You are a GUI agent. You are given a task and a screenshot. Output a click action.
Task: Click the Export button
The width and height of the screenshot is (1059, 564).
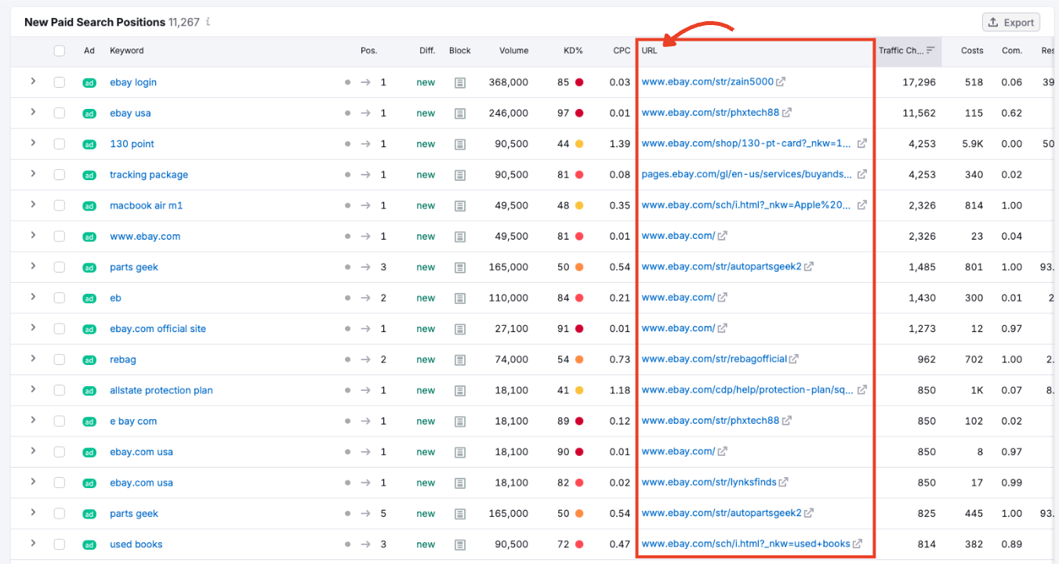1010,22
